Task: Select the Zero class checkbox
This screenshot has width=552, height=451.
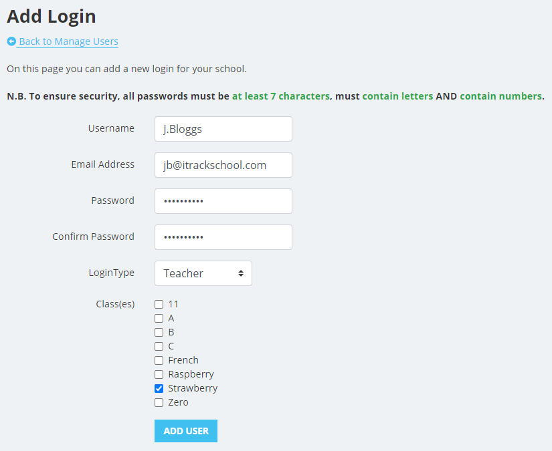Action: pos(159,402)
